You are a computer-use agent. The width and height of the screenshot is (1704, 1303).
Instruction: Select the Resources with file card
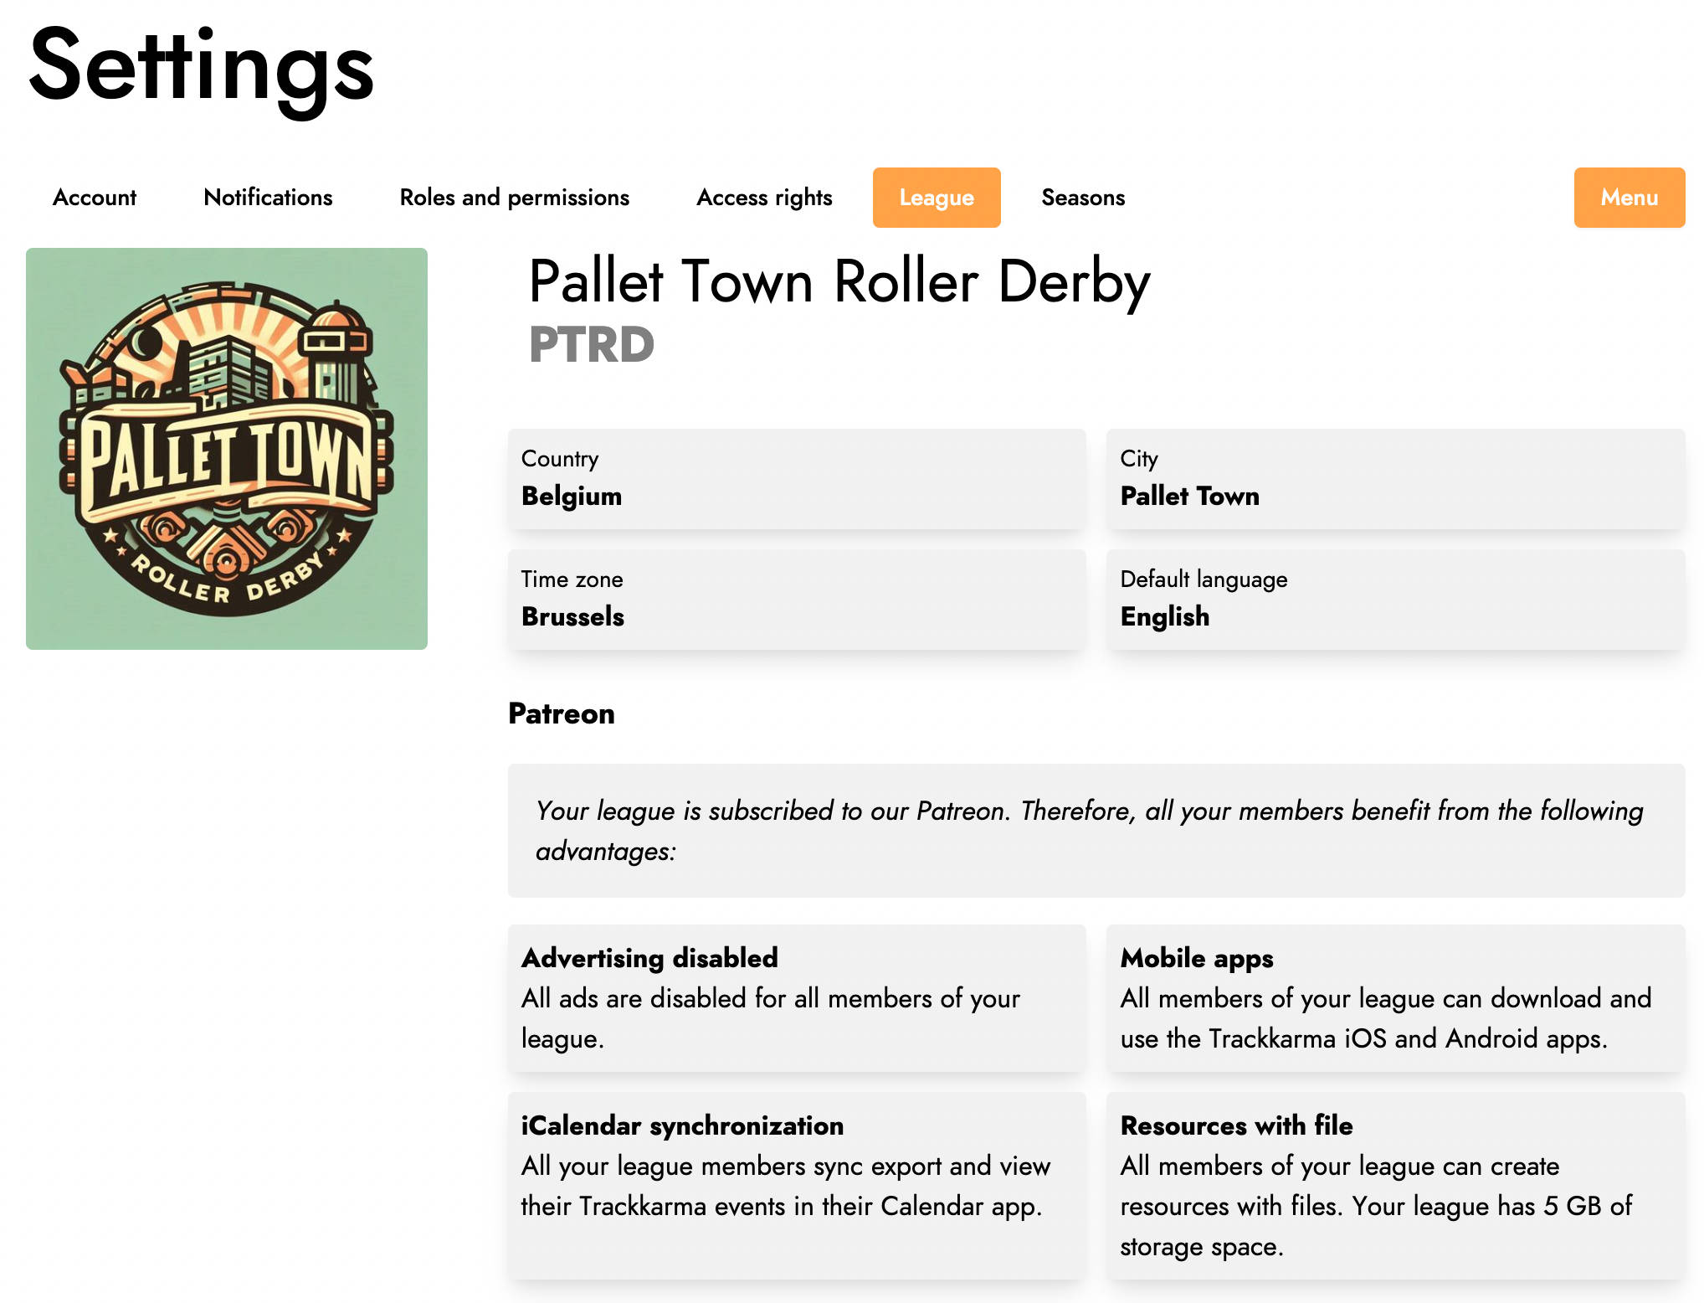click(1396, 1186)
